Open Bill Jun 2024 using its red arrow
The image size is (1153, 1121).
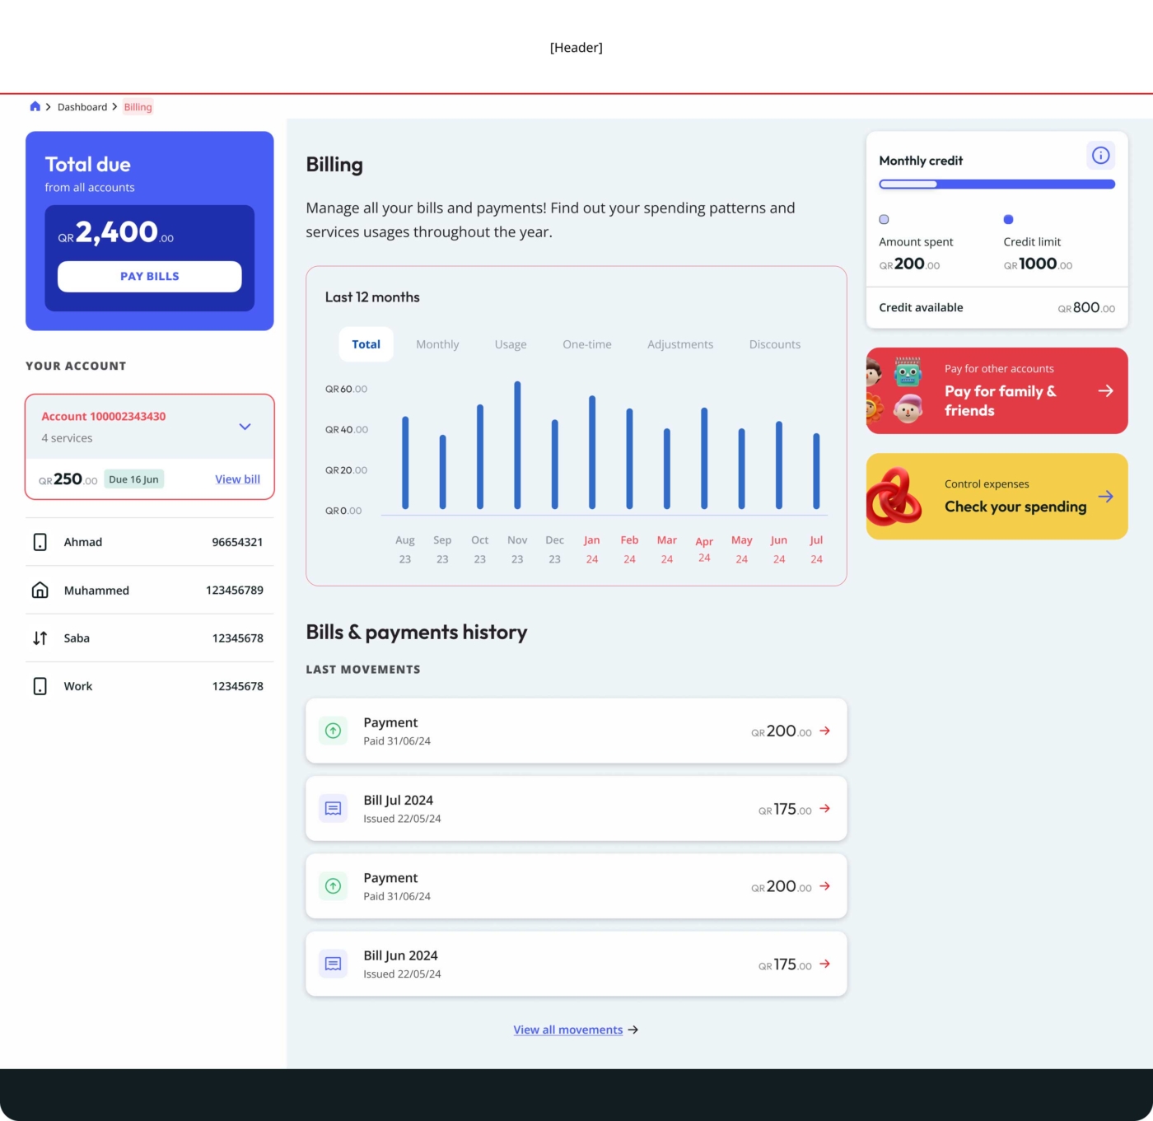click(825, 964)
